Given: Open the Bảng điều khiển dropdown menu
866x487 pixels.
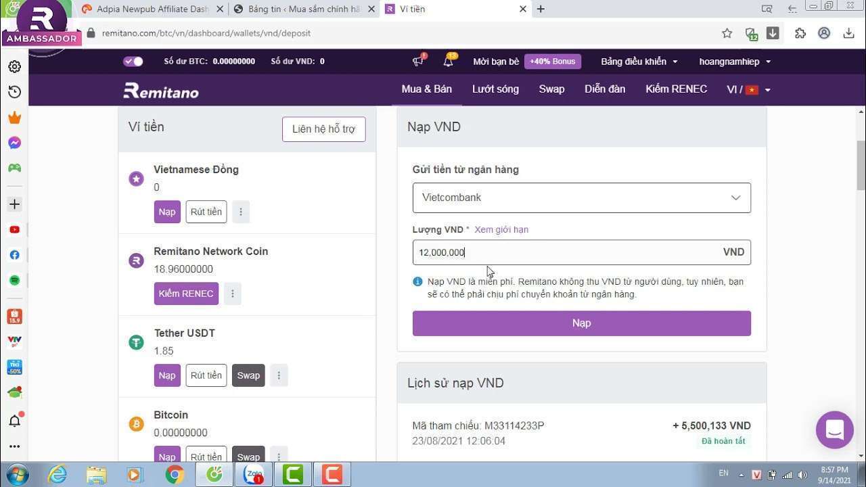Looking at the screenshot, I should (639, 62).
